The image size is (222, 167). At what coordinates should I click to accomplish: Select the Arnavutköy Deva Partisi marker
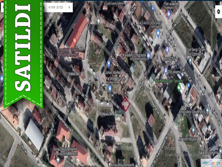point(207,110)
